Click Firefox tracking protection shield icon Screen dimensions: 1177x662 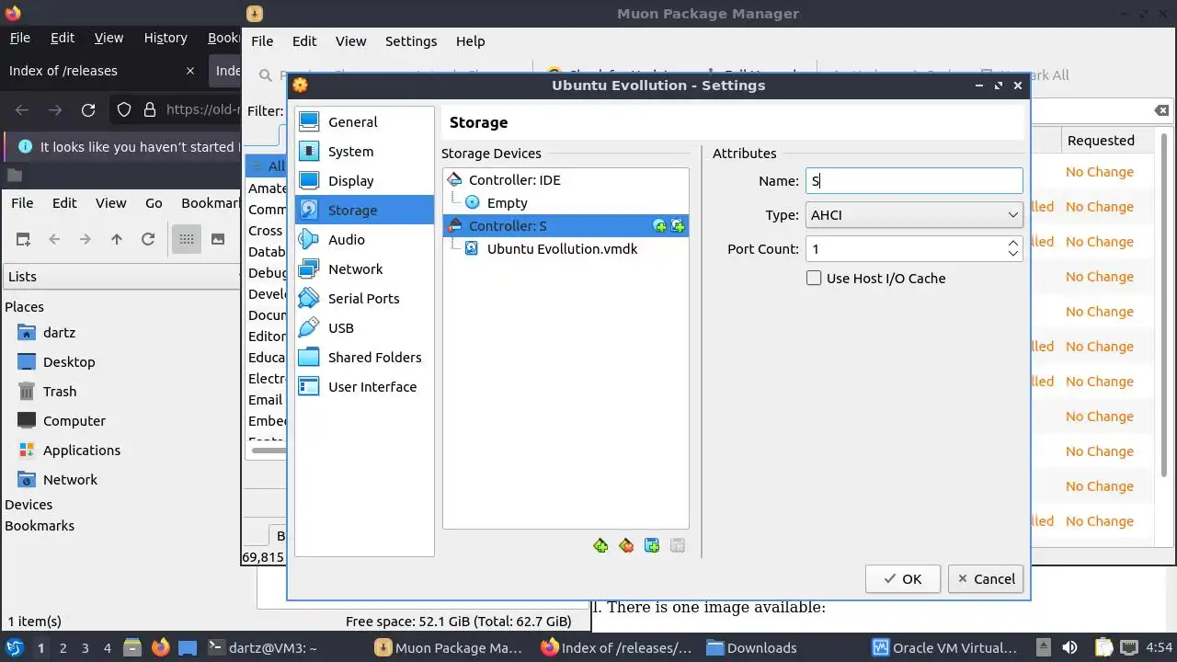click(124, 110)
